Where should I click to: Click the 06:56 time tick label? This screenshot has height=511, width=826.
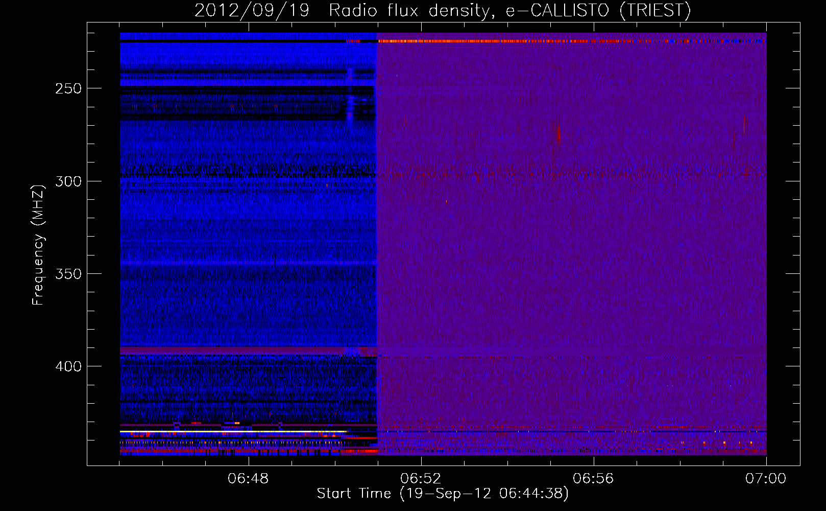[x=593, y=479]
